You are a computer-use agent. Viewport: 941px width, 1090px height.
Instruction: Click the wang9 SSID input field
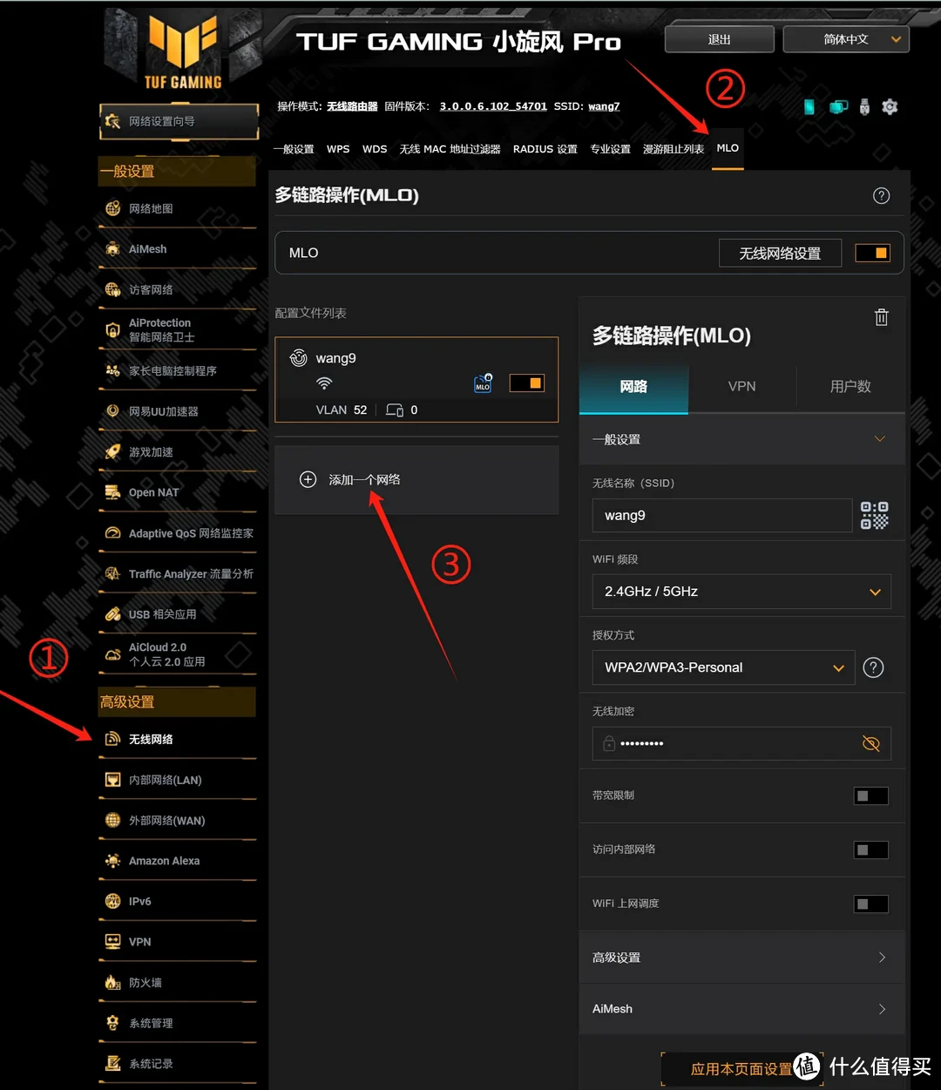(x=721, y=516)
